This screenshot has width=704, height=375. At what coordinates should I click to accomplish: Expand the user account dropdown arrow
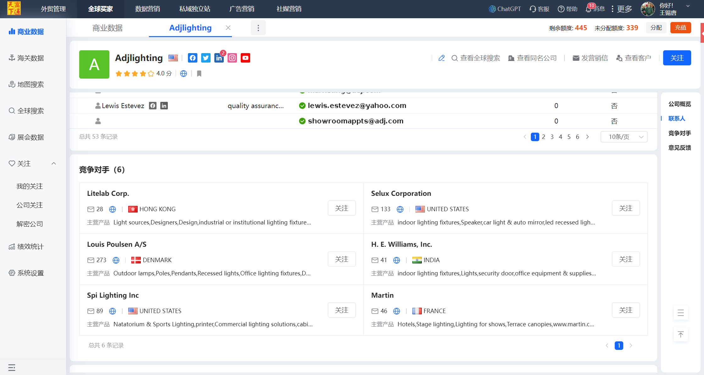coord(688,6)
